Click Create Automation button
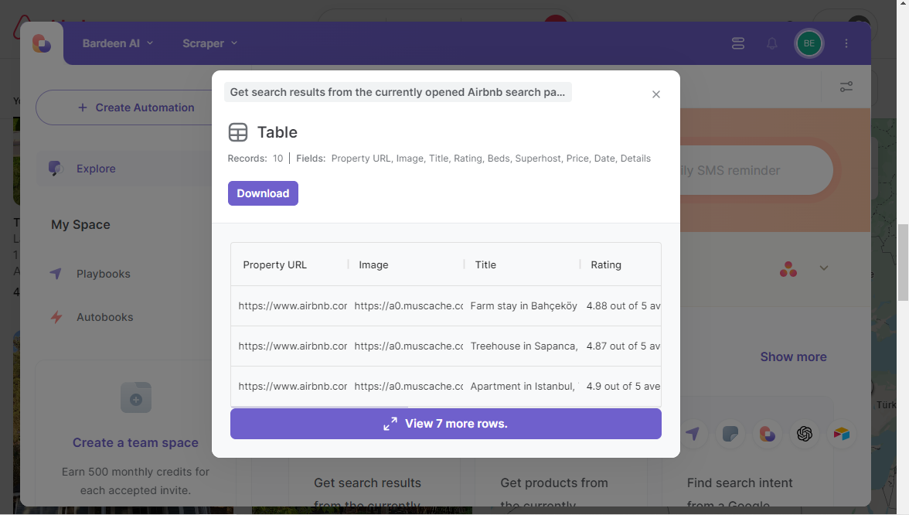 tap(136, 108)
